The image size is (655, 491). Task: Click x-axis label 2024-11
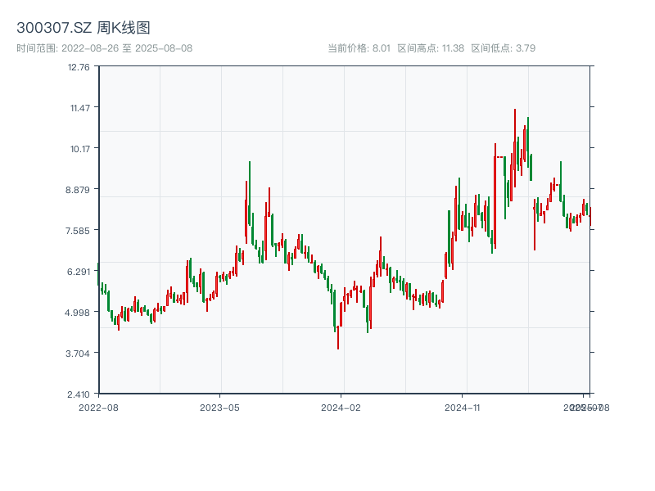[462, 408]
